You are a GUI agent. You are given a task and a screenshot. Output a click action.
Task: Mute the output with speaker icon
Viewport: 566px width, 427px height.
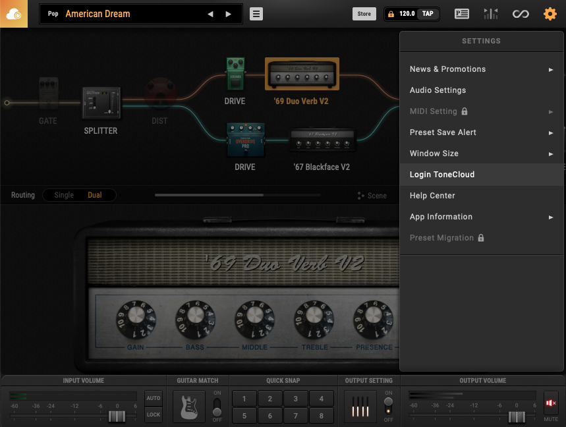tap(551, 403)
